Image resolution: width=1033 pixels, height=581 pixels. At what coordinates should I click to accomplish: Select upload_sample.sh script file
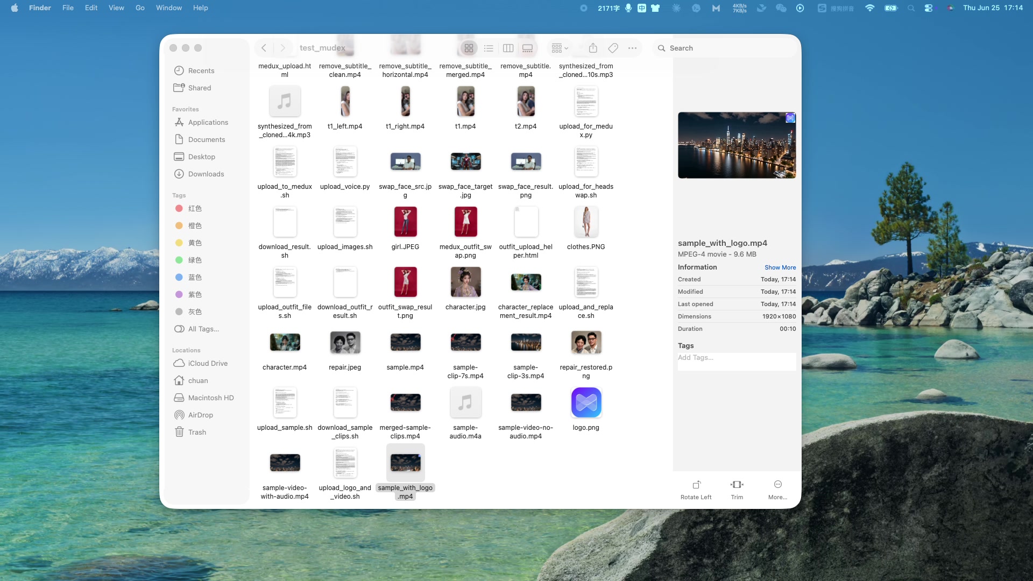(x=285, y=403)
